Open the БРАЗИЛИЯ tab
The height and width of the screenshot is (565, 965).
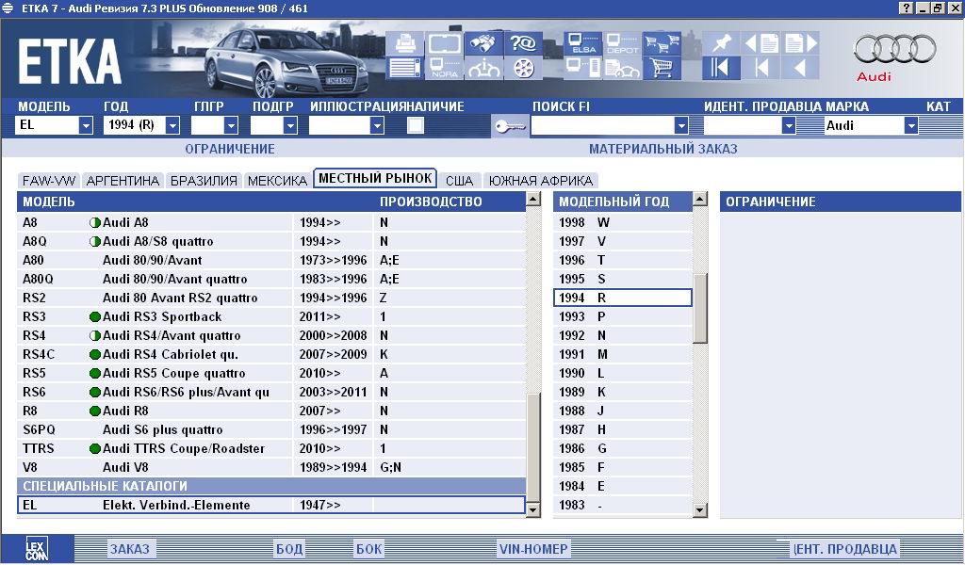click(x=204, y=181)
